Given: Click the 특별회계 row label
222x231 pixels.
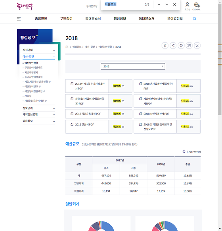Looking at the screenshot, I should point(79,191).
